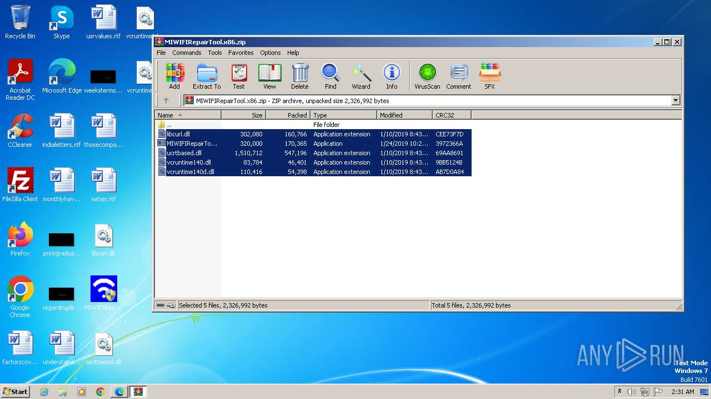Open the View toolbar icon

coord(269,76)
